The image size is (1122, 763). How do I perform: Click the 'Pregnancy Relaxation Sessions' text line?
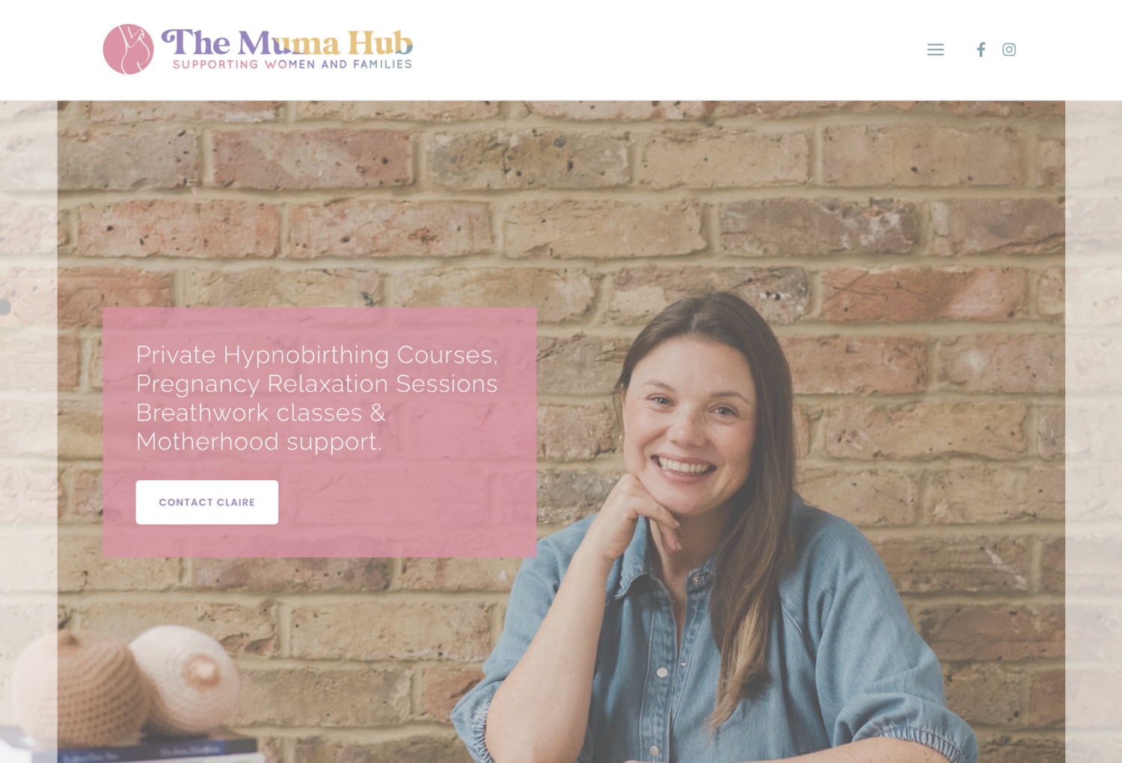coord(316,384)
